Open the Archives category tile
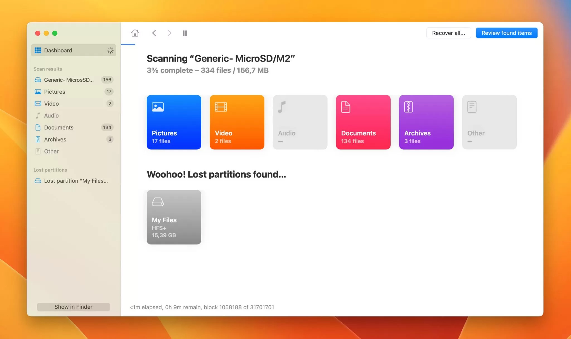This screenshot has width=571, height=339. (x=426, y=122)
